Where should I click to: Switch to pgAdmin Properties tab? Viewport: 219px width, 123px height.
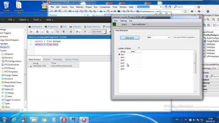51,27
